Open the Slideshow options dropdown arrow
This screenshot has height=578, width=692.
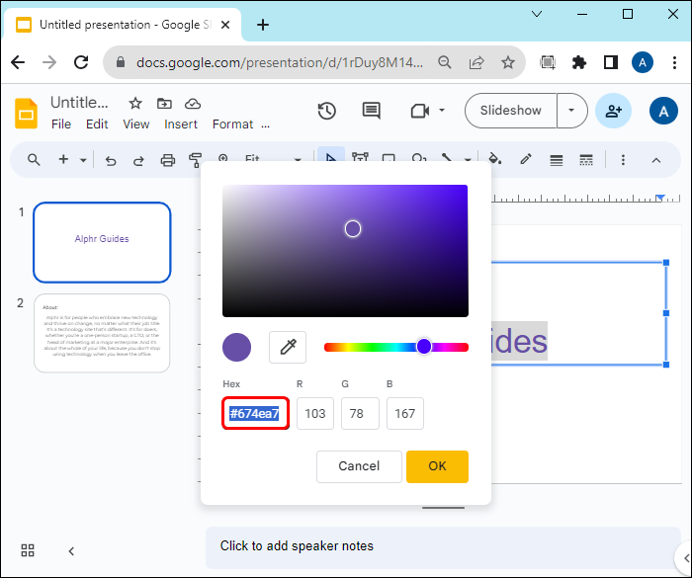pos(571,111)
